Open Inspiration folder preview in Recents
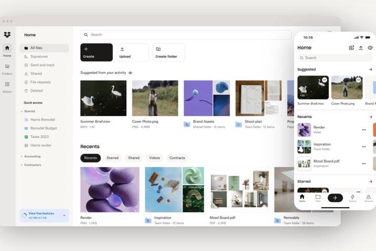Screen dimensions: 376x251 coord(175,189)
